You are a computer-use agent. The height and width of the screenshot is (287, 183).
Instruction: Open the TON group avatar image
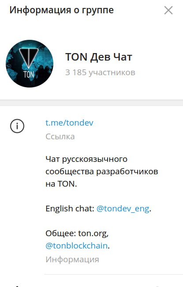coord(30,64)
